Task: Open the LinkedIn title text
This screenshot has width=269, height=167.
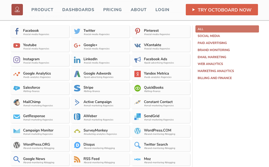Action: (x=90, y=59)
